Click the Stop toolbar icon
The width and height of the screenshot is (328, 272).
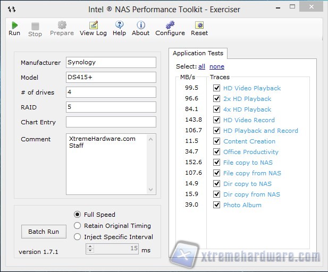(35, 27)
